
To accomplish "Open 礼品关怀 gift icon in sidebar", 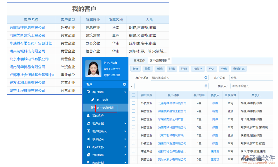I will pyautogui.click(x=88, y=147).
